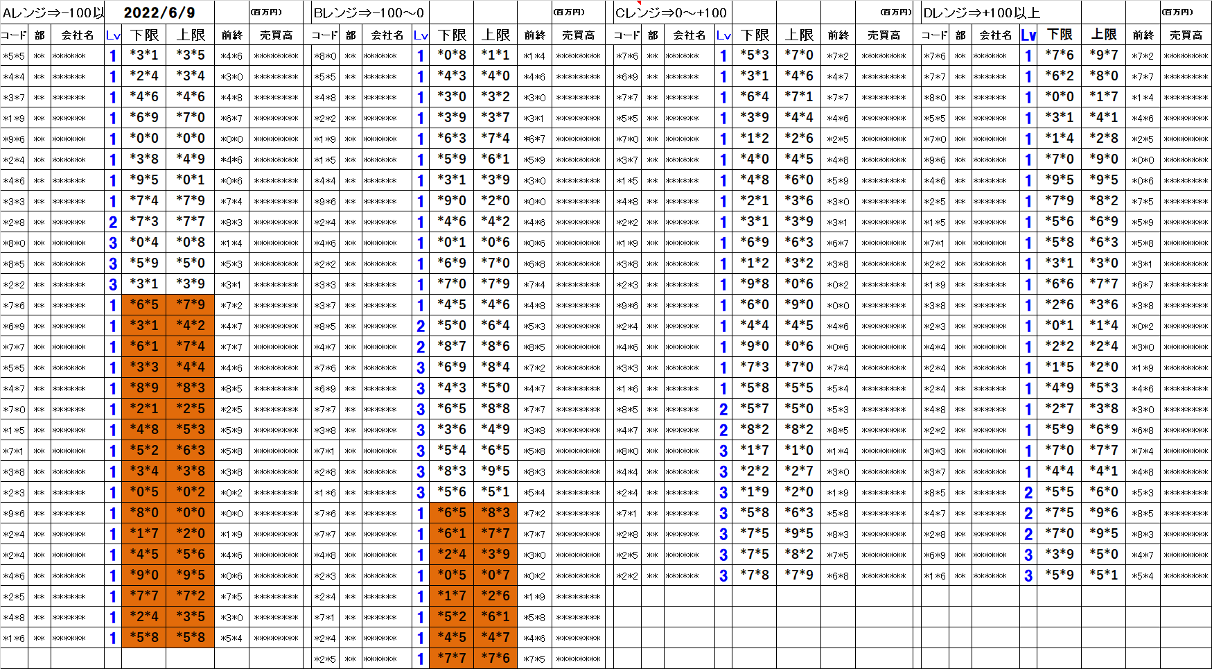Image resolution: width=1212 pixels, height=669 pixels.
Task: Click the 前終 header in Dレンジ
Action: point(1143,35)
